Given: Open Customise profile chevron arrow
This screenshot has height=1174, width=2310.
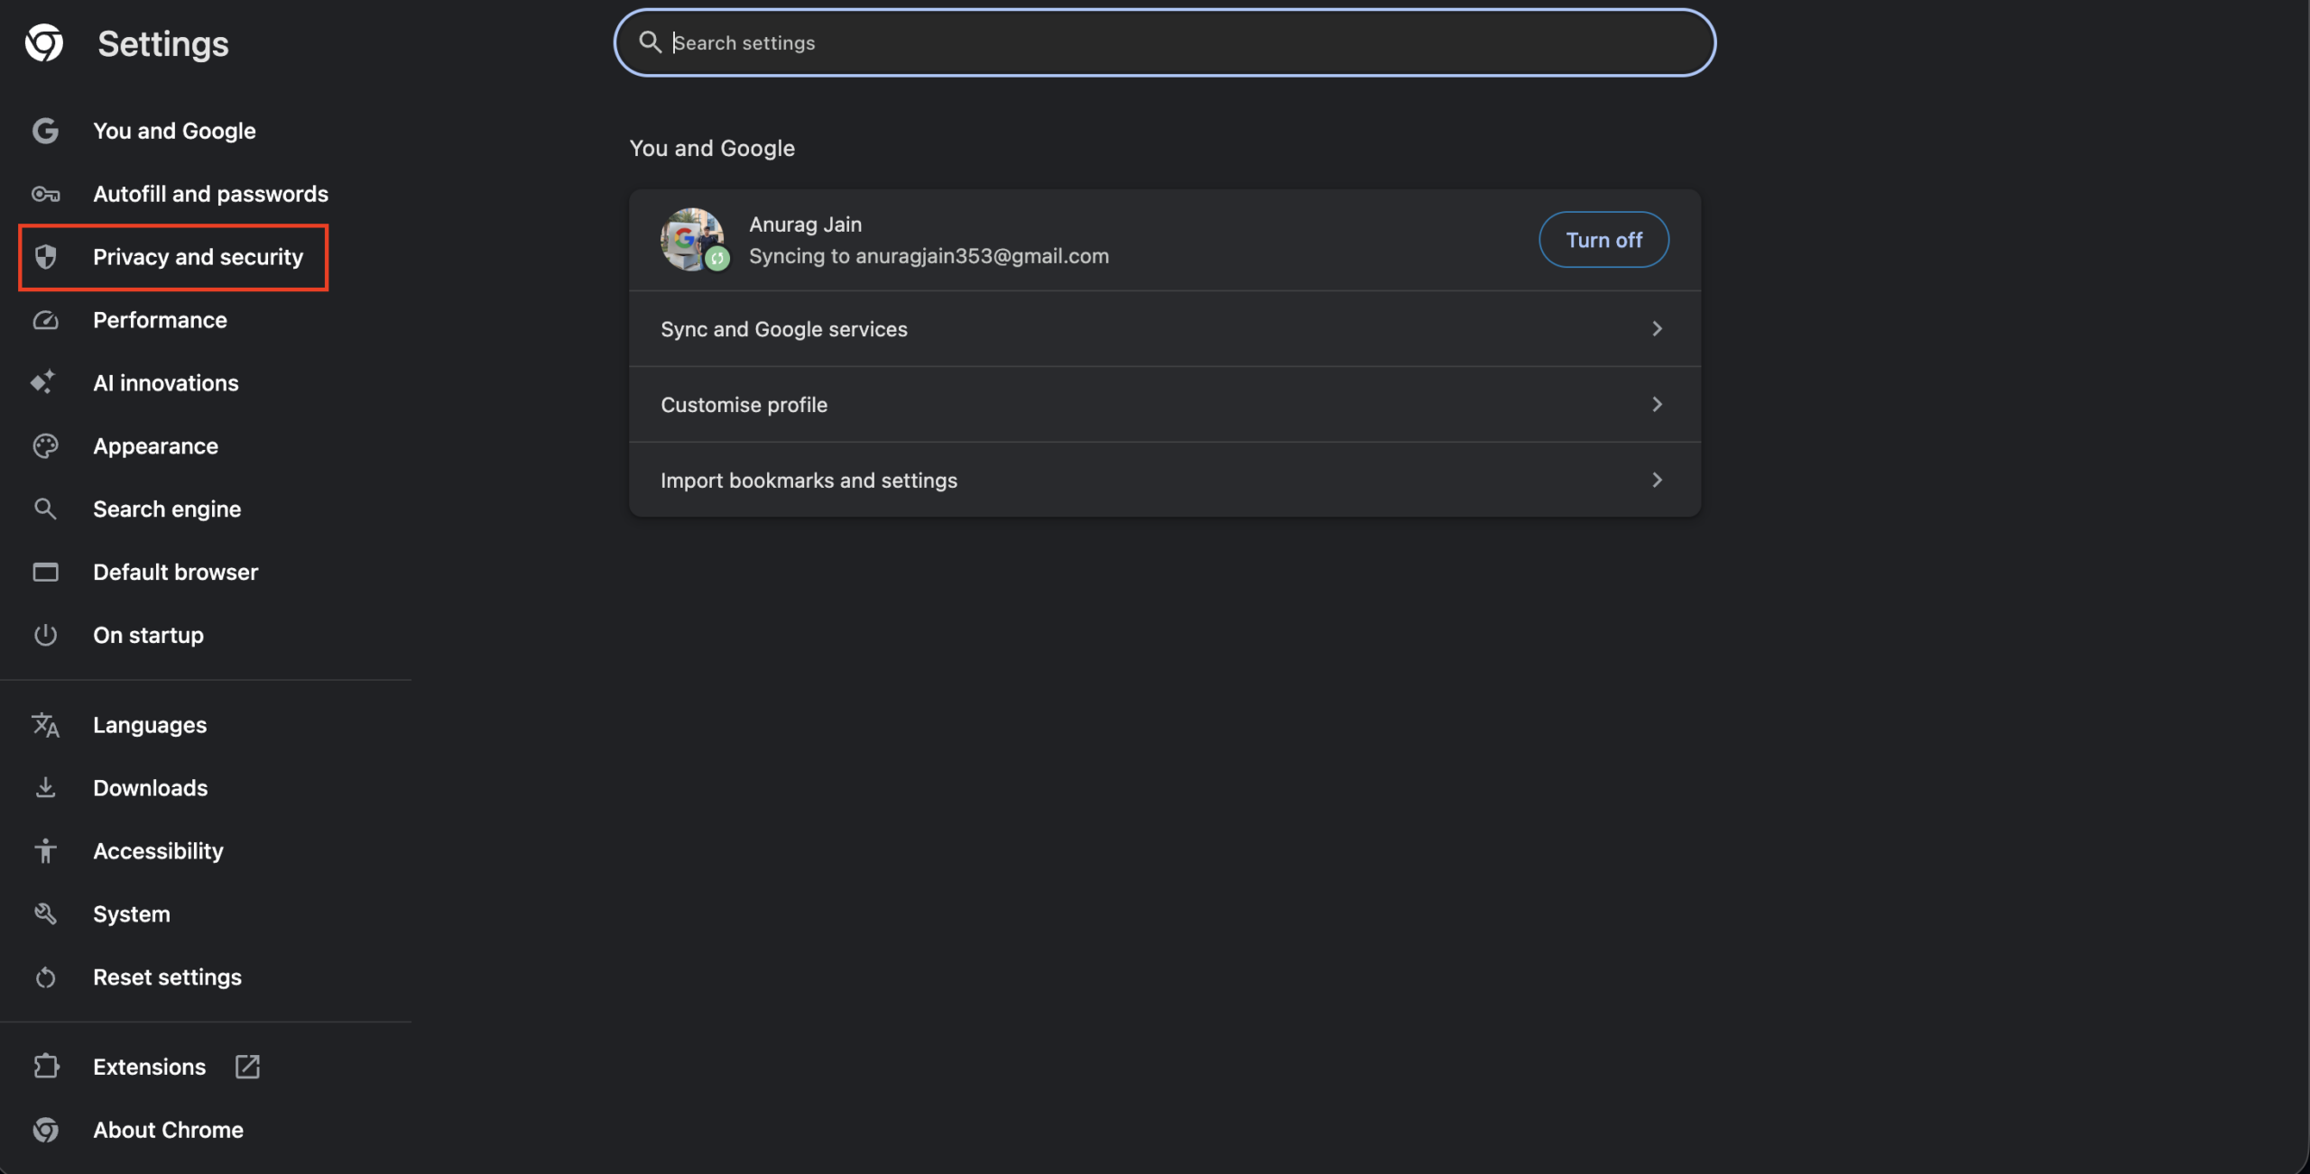Looking at the screenshot, I should click(1657, 405).
